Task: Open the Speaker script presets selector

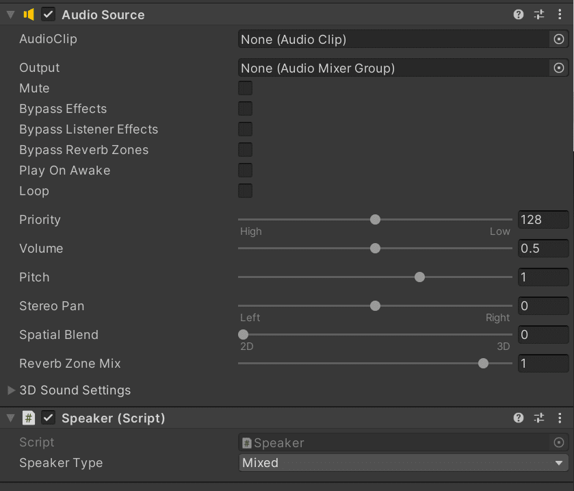Action: (x=538, y=417)
